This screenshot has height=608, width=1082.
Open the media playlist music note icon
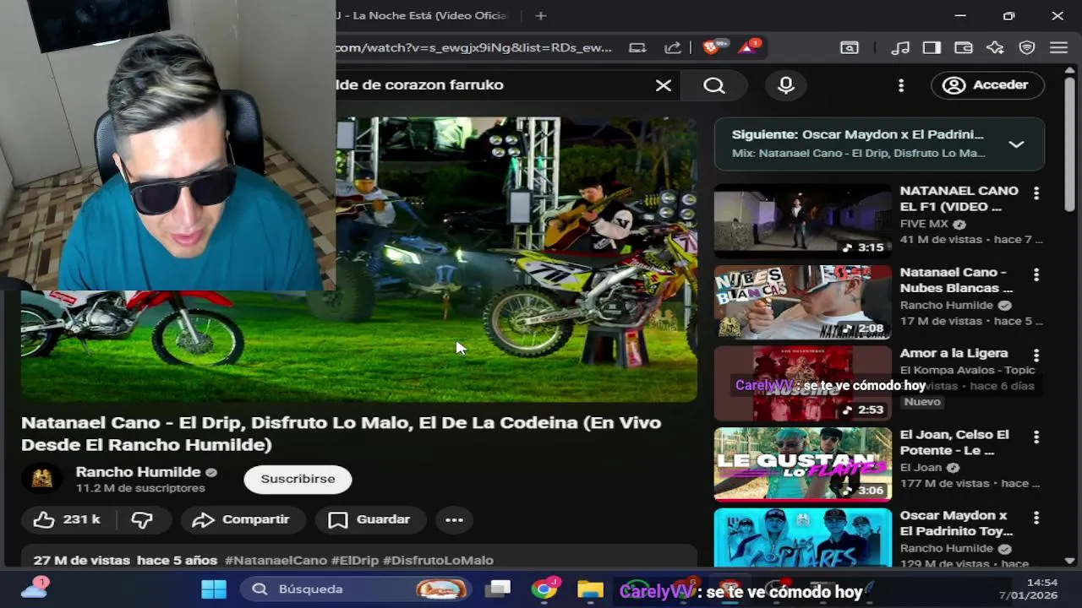tap(901, 48)
